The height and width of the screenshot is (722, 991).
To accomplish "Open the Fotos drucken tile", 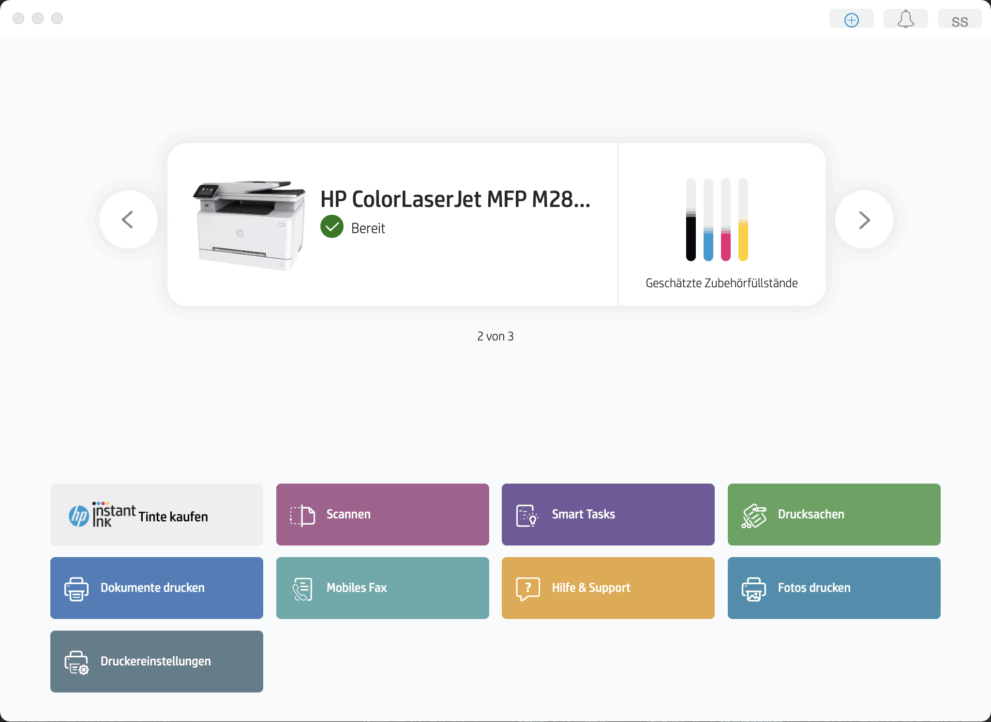I will point(834,588).
